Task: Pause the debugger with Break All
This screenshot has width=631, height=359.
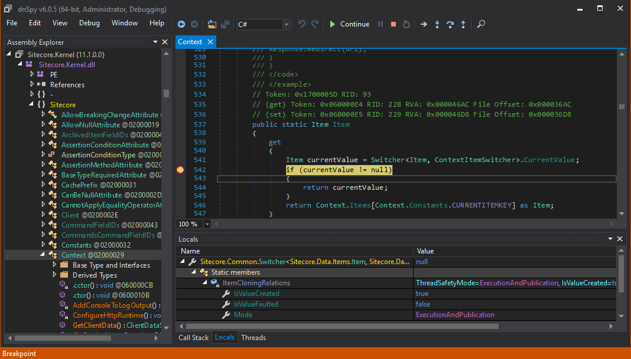Action: pyautogui.click(x=380, y=24)
